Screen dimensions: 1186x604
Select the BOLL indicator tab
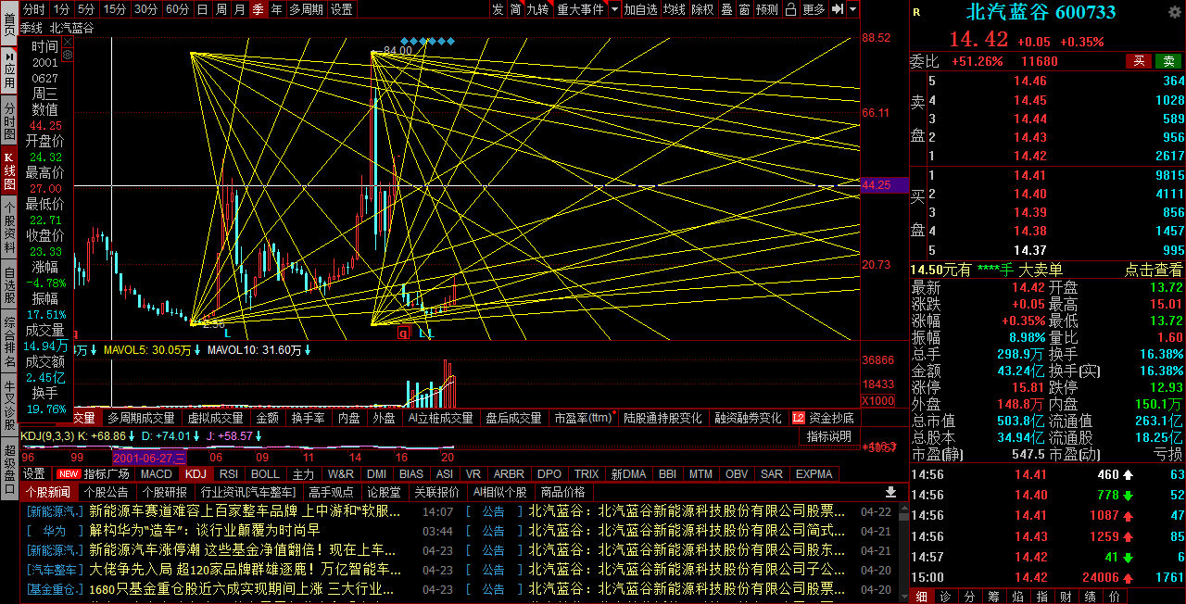click(265, 473)
